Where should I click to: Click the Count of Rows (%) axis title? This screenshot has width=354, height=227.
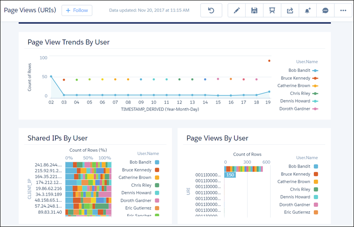click(88, 150)
